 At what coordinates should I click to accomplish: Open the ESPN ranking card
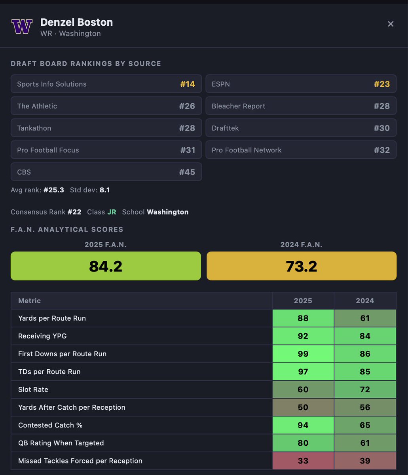click(x=301, y=84)
